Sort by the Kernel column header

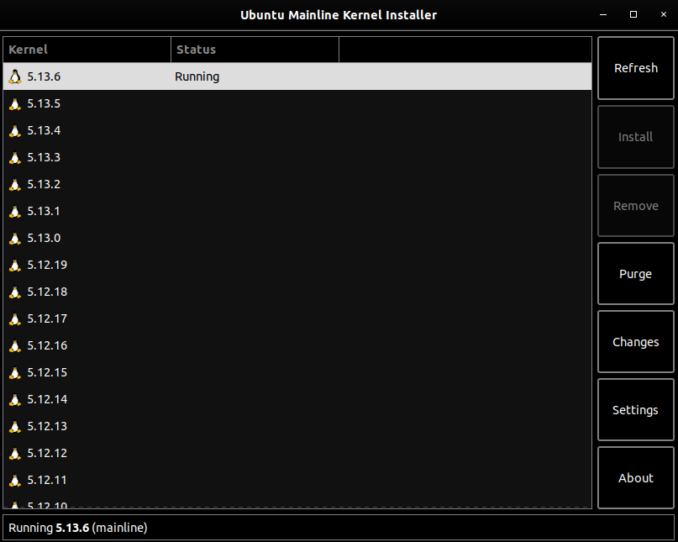[87, 50]
